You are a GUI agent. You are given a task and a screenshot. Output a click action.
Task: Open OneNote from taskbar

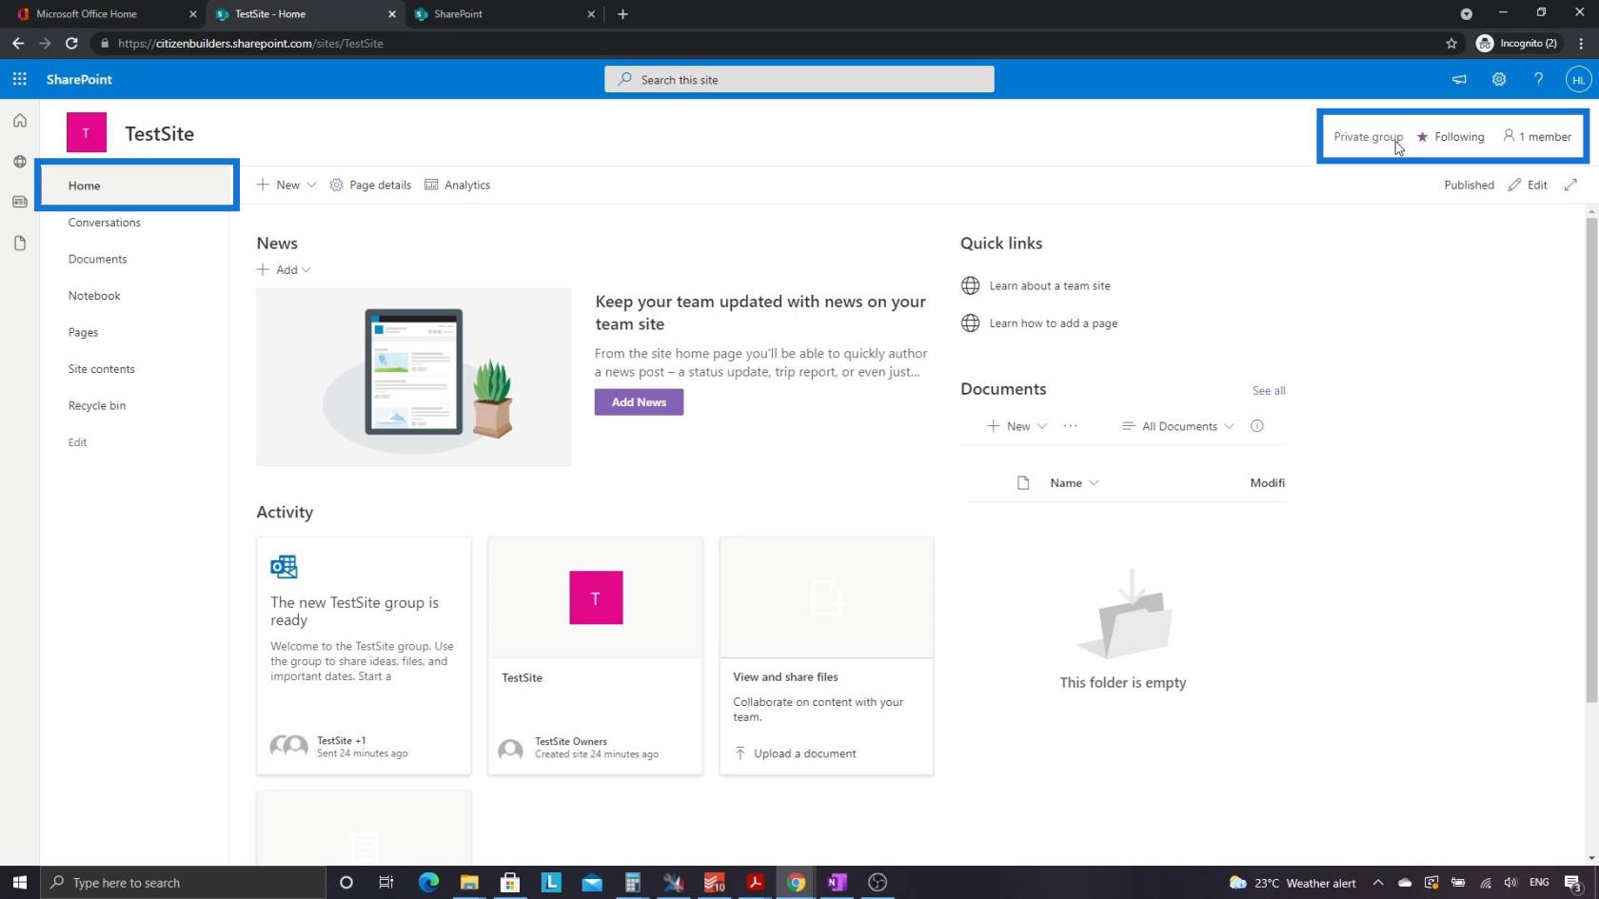pos(837,883)
